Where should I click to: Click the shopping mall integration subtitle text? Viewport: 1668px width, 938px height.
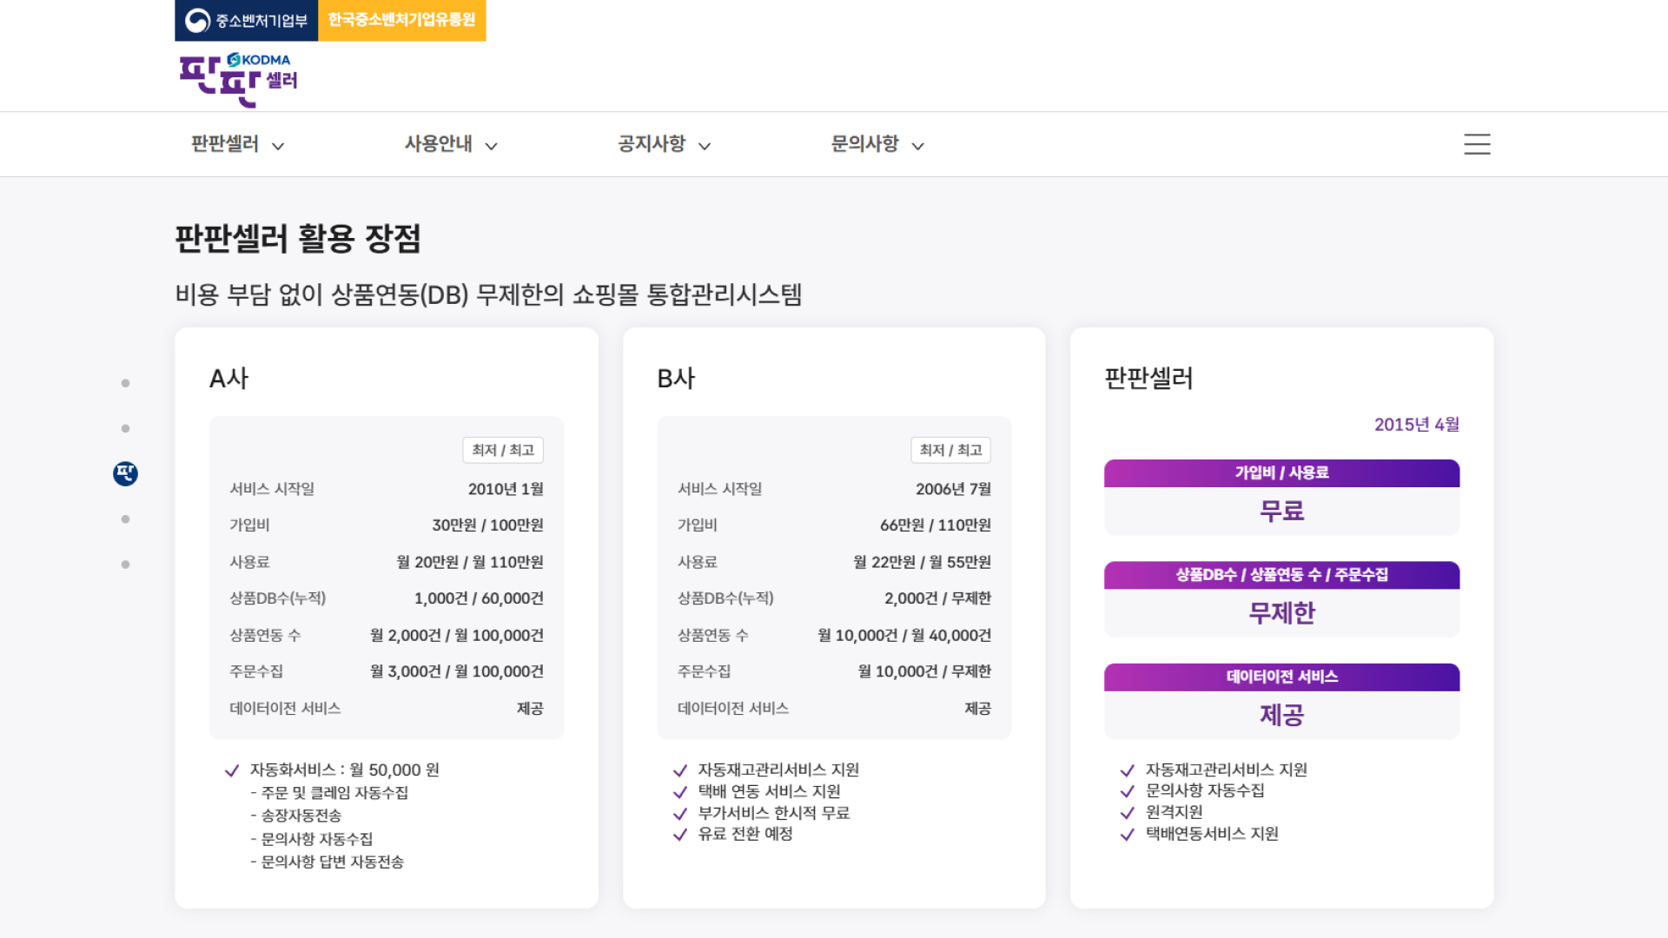488,294
